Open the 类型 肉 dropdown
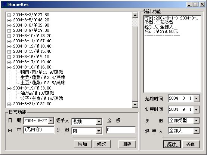 (99, 131)
